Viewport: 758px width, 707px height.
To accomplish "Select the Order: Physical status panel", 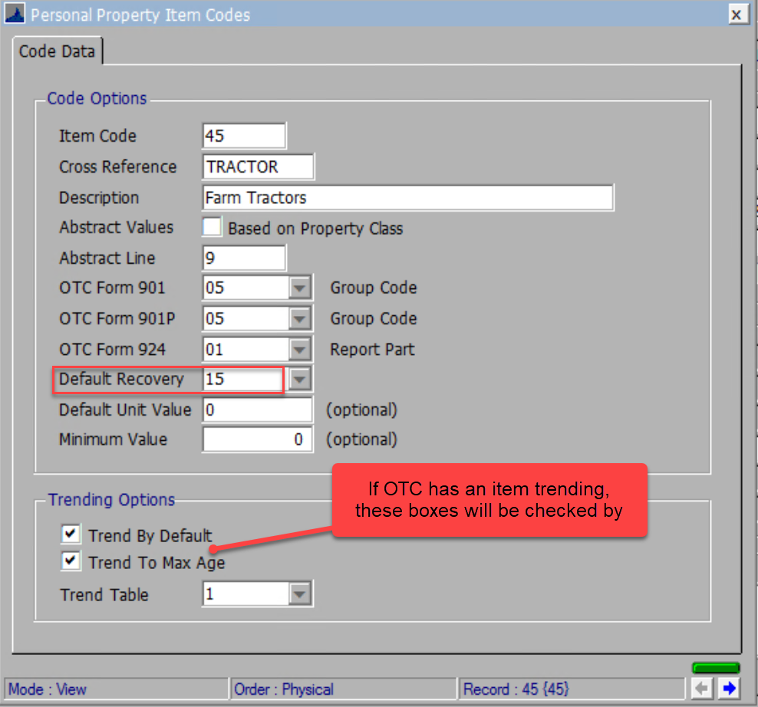I will 343,689.
